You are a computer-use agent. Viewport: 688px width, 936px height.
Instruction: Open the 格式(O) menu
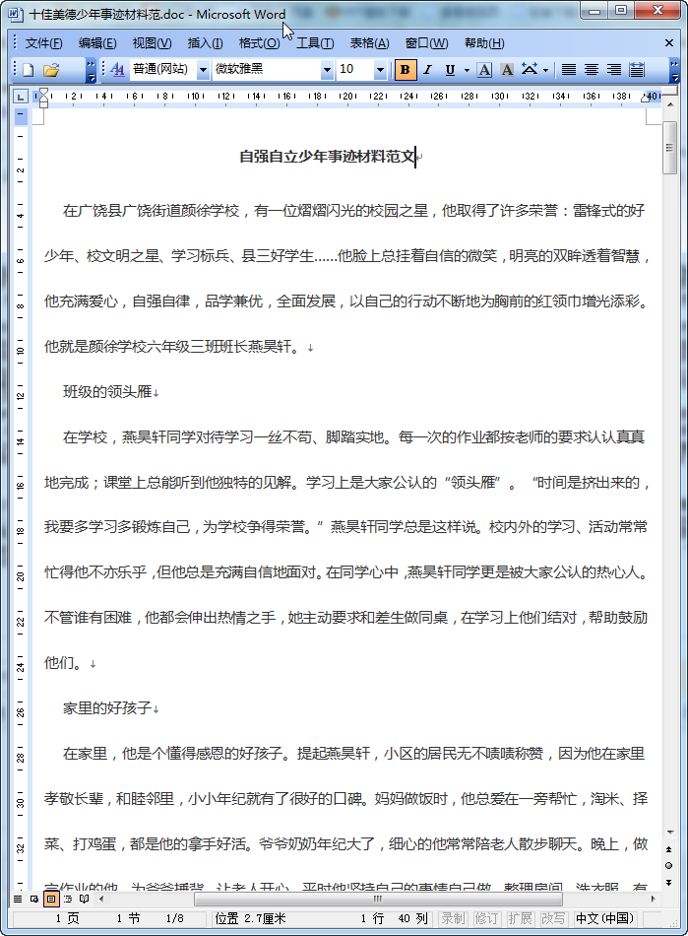[x=259, y=43]
